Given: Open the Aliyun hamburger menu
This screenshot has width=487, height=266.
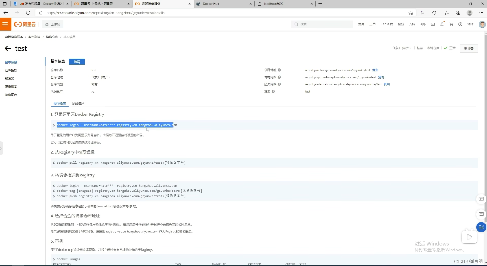Looking at the screenshot, I should [5, 24].
